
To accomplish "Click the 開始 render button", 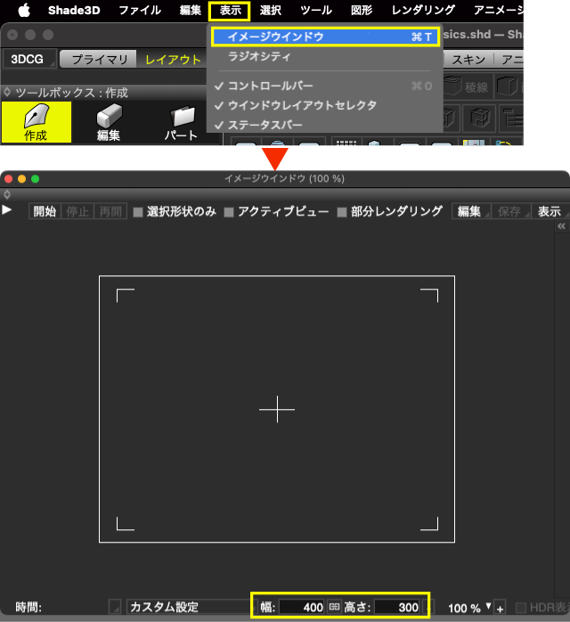I will pyautogui.click(x=45, y=211).
